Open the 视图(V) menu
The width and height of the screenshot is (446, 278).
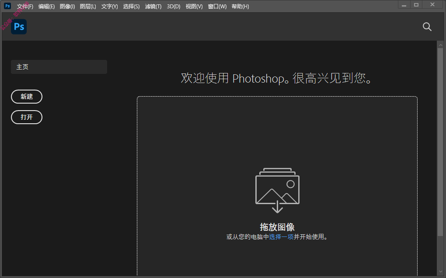point(194,6)
